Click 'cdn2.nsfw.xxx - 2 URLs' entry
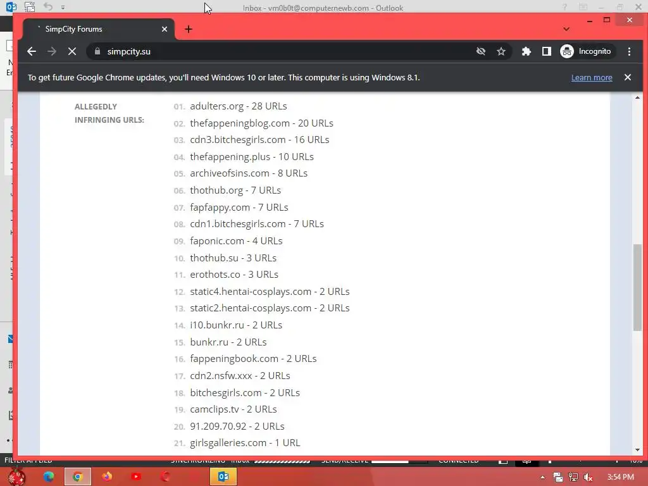The image size is (648, 486). coord(240,376)
